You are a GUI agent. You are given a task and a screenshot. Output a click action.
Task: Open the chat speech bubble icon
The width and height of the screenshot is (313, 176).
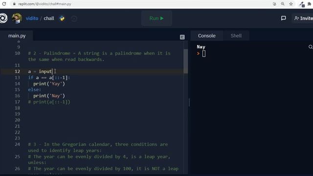coord(283,18)
